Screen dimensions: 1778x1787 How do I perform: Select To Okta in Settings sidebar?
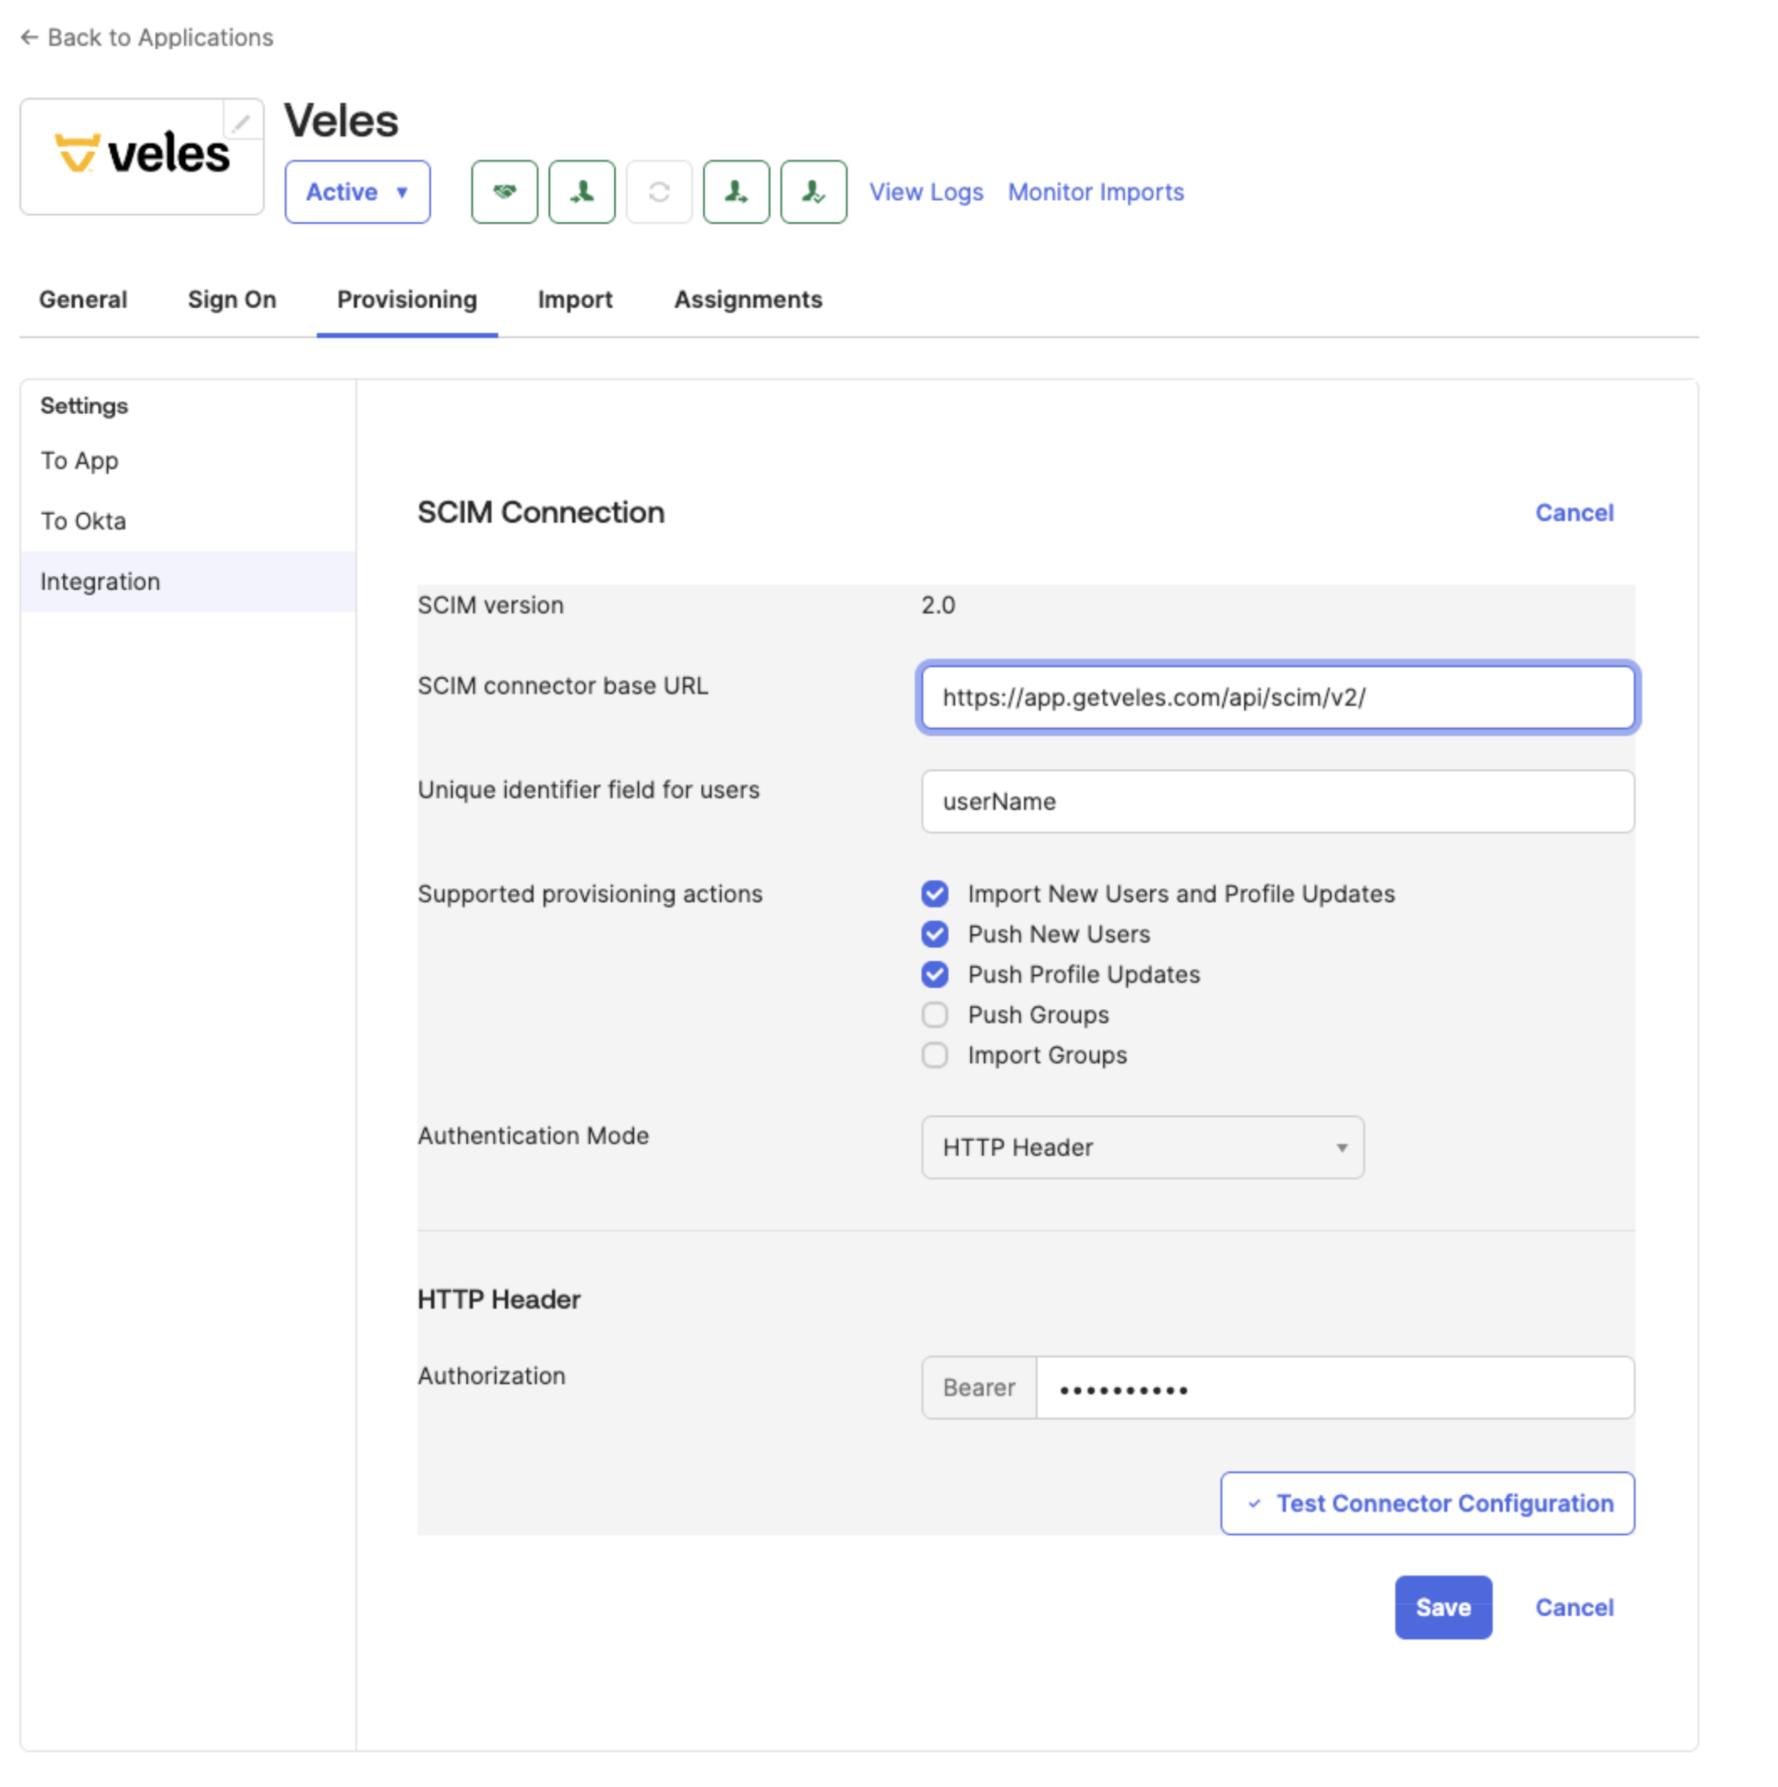click(83, 521)
